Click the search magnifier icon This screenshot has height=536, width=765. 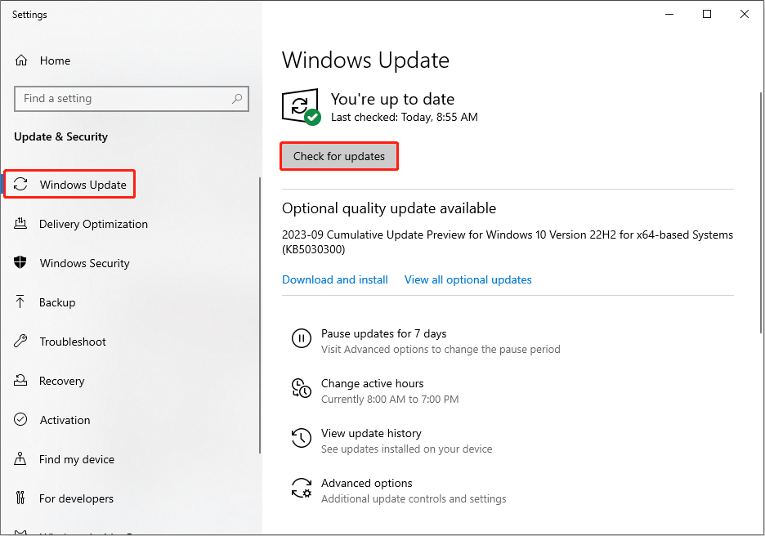[237, 99]
